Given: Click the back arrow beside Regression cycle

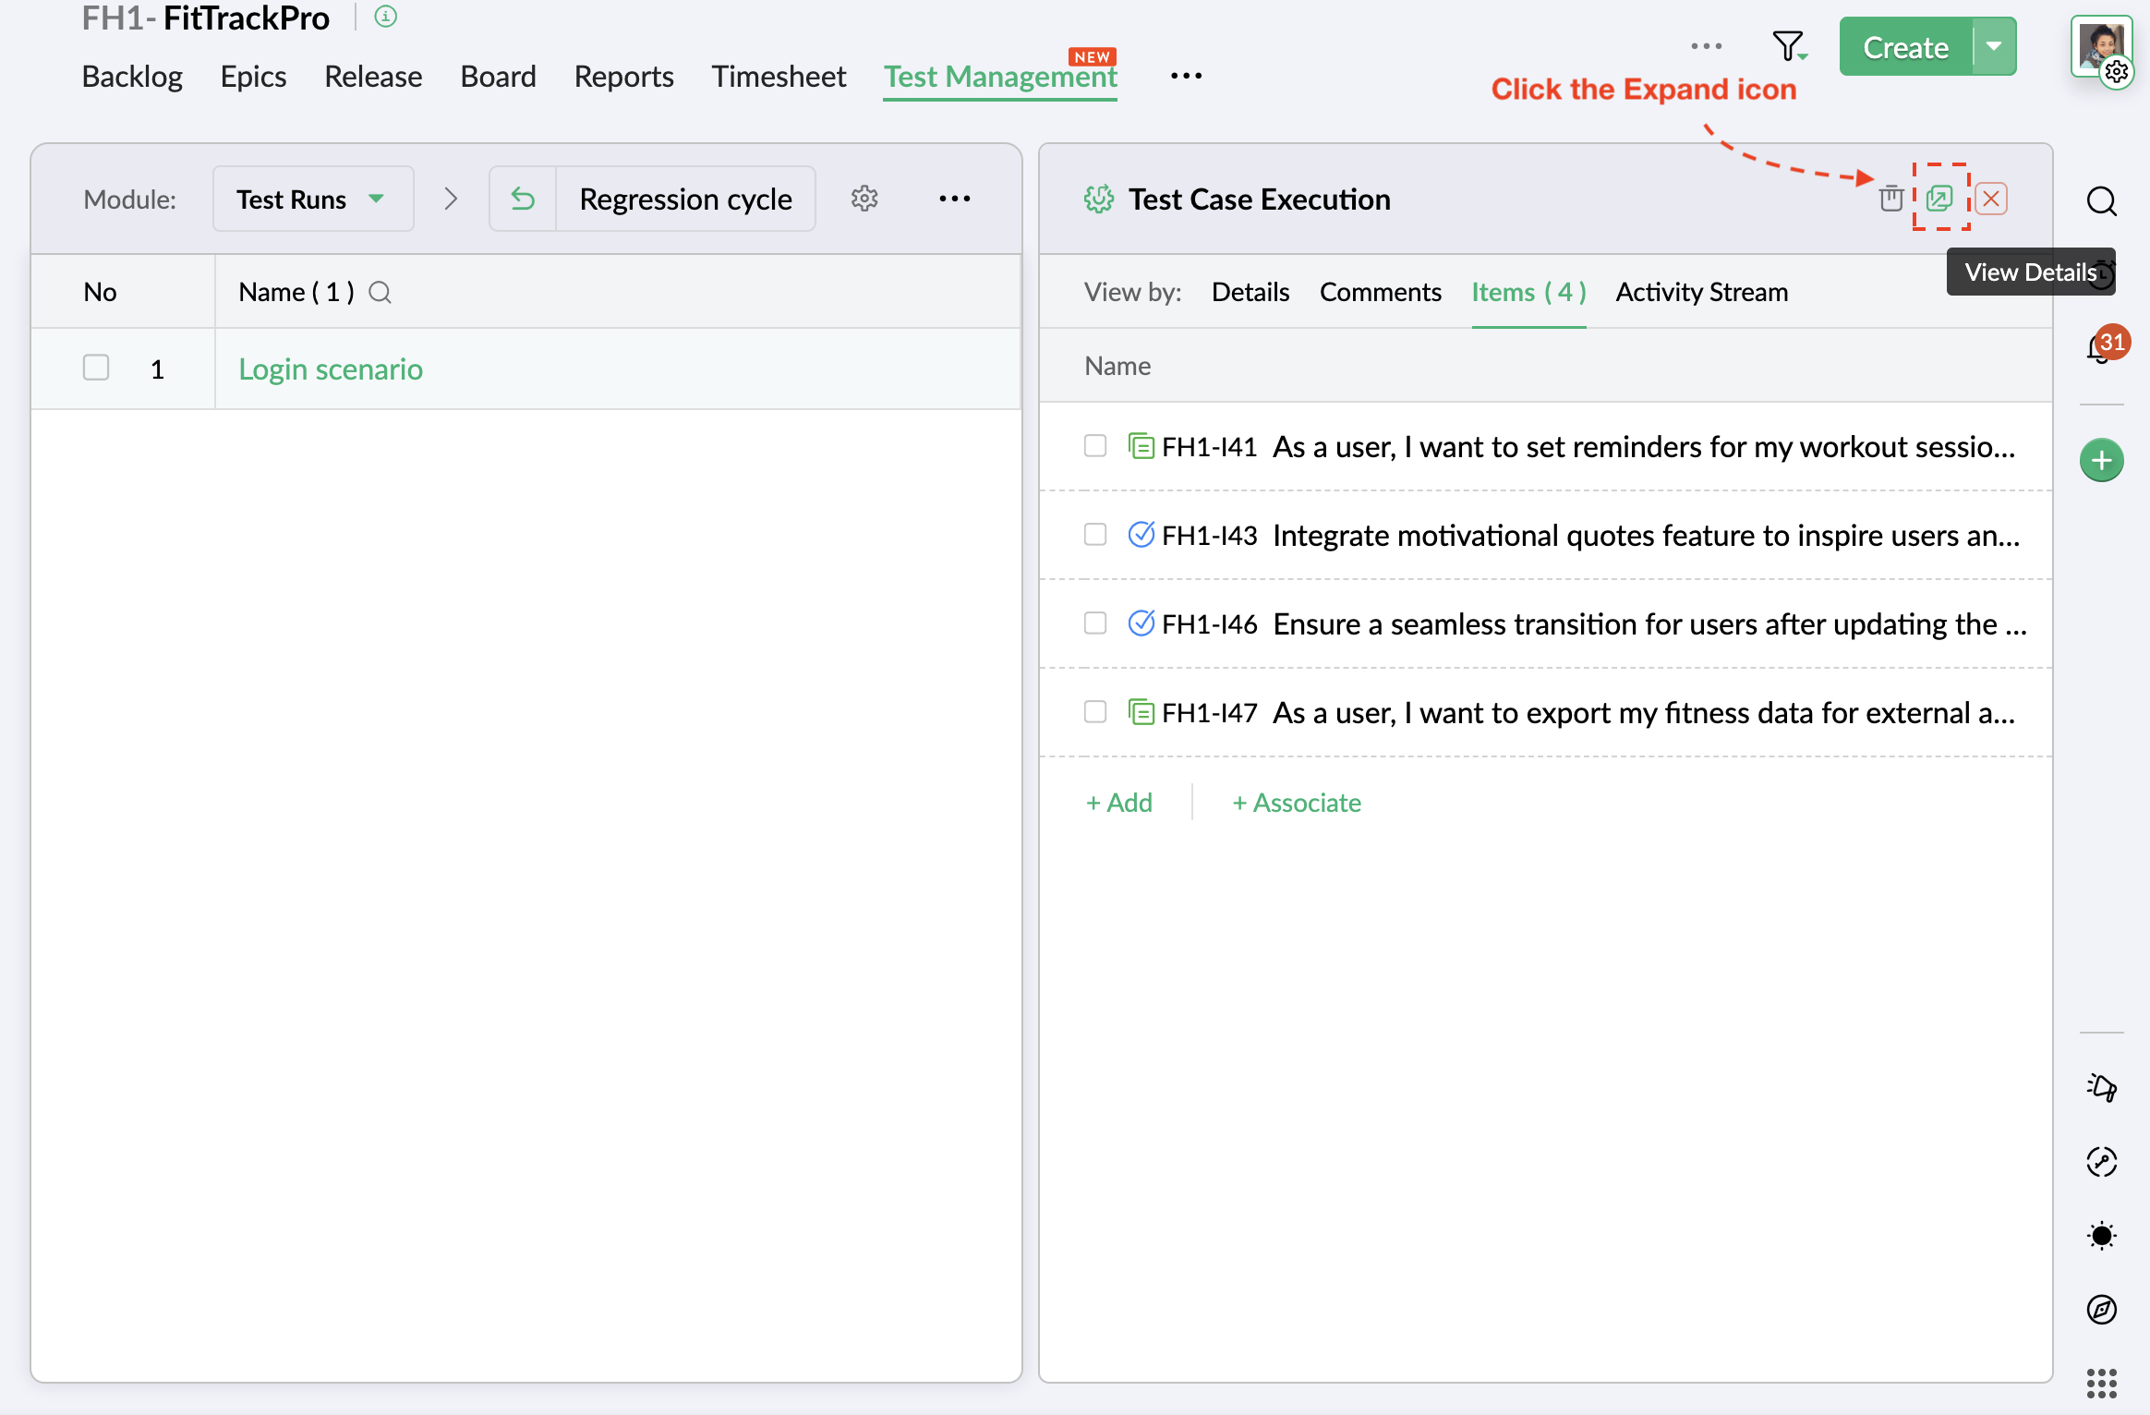Looking at the screenshot, I should 523,199.
